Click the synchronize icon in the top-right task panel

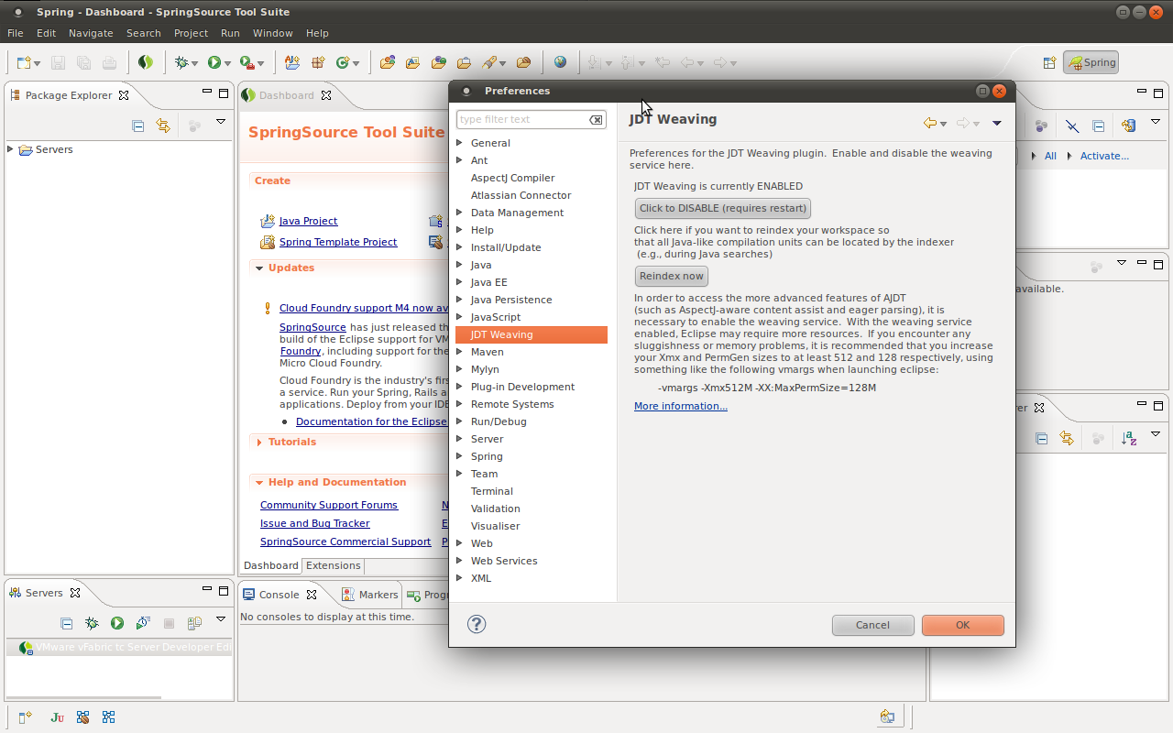tap(1129, 126)
